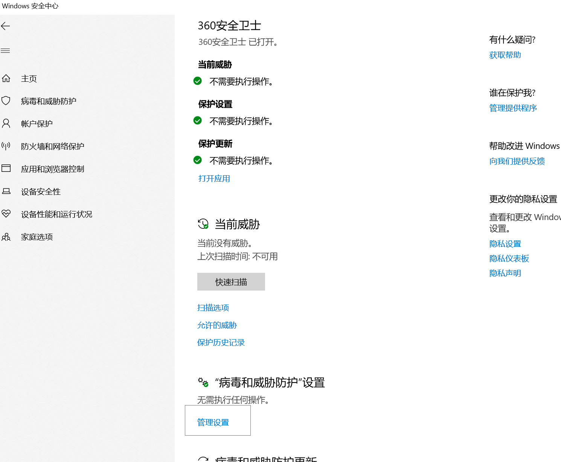This screenshot has height=462, width=561.
Task: Click the 设备安全性 computer icon
Action: coord(6,191)
